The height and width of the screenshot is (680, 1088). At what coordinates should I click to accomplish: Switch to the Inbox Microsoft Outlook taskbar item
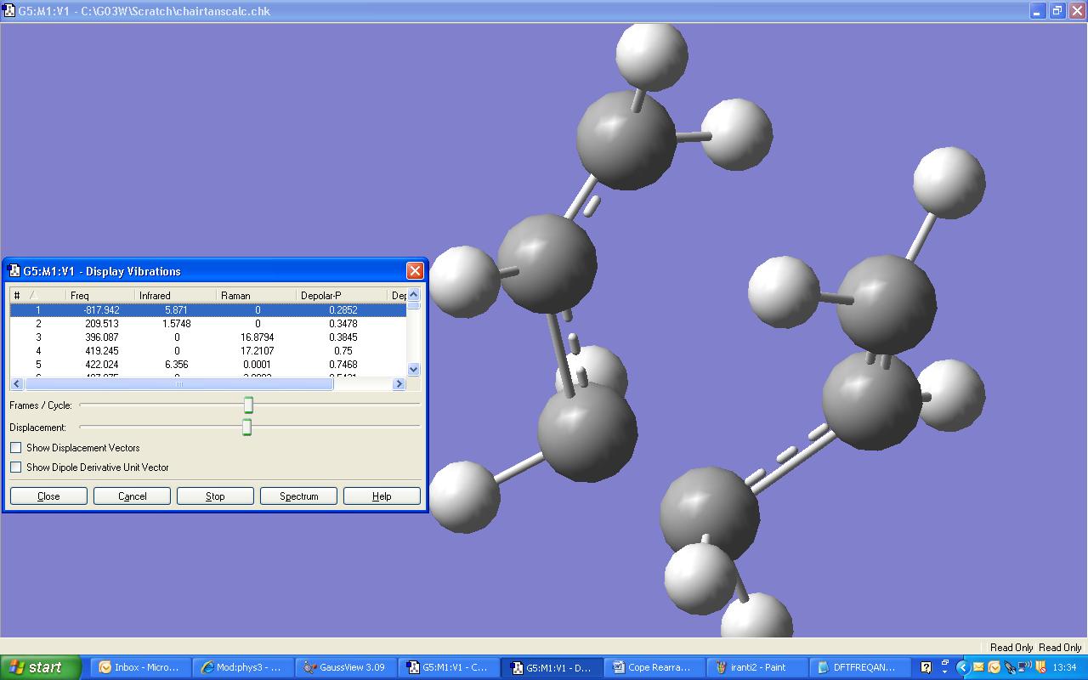pyautogui.click(x=138, y=667)
